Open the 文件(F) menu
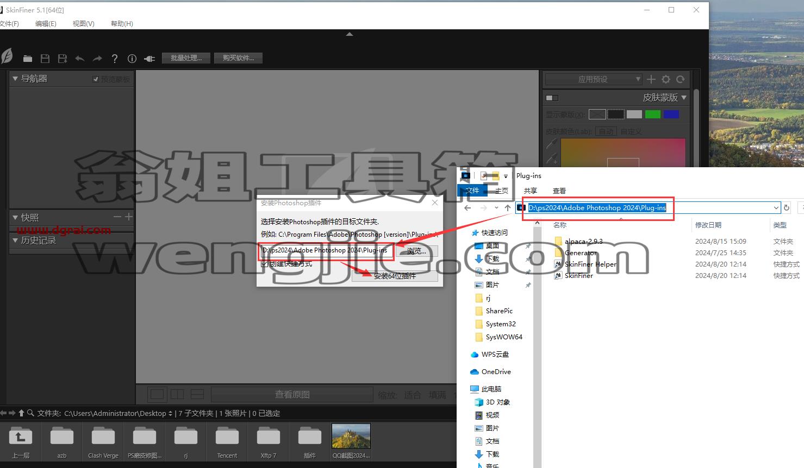804x468 pixels. point(9,23)
